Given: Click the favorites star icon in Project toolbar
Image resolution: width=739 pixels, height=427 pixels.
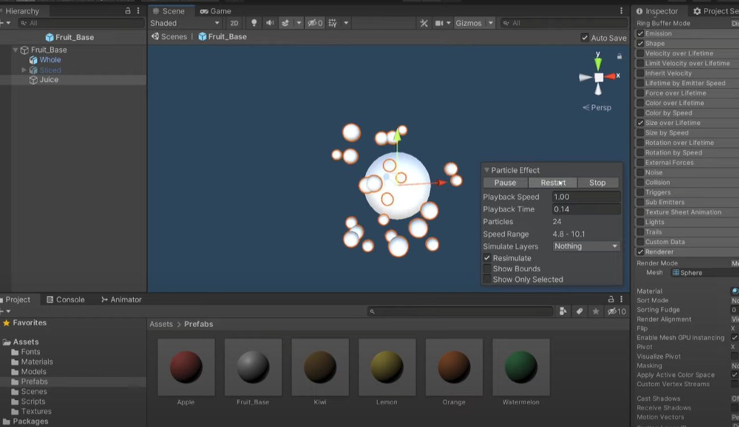Looking at the screenshot, I should [x=596, y=311].
